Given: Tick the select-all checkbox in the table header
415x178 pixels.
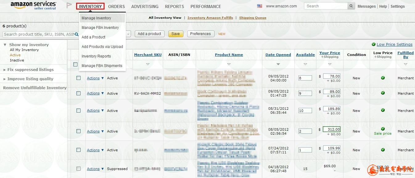Looking at the screenshot, I should point(75,65).
